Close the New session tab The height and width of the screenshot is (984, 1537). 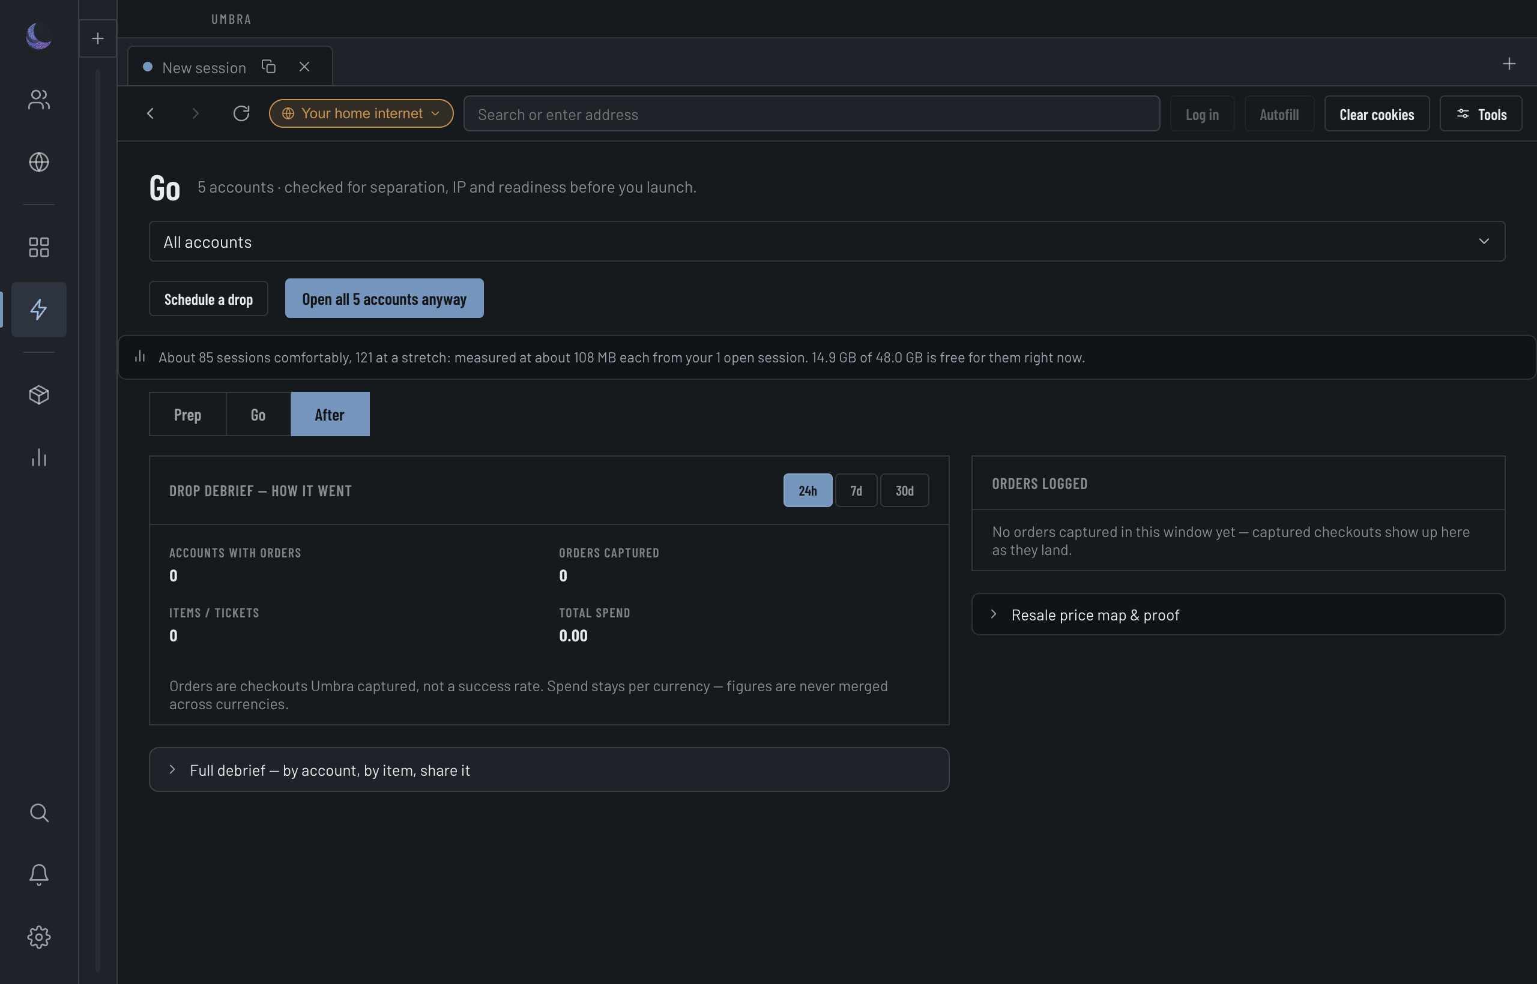(304, 67)
